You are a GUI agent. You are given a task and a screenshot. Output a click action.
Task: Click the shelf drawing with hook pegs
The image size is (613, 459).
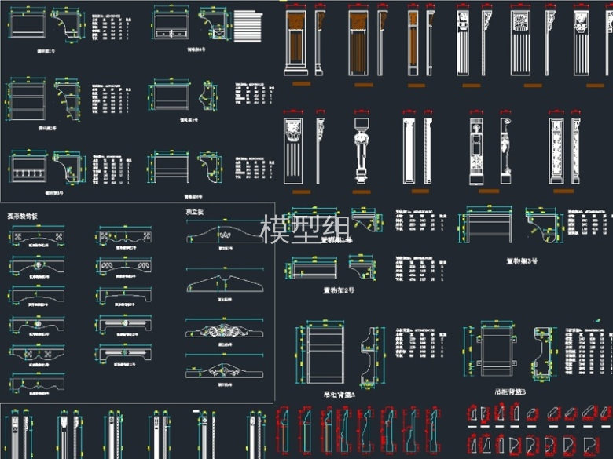[30, 168]
